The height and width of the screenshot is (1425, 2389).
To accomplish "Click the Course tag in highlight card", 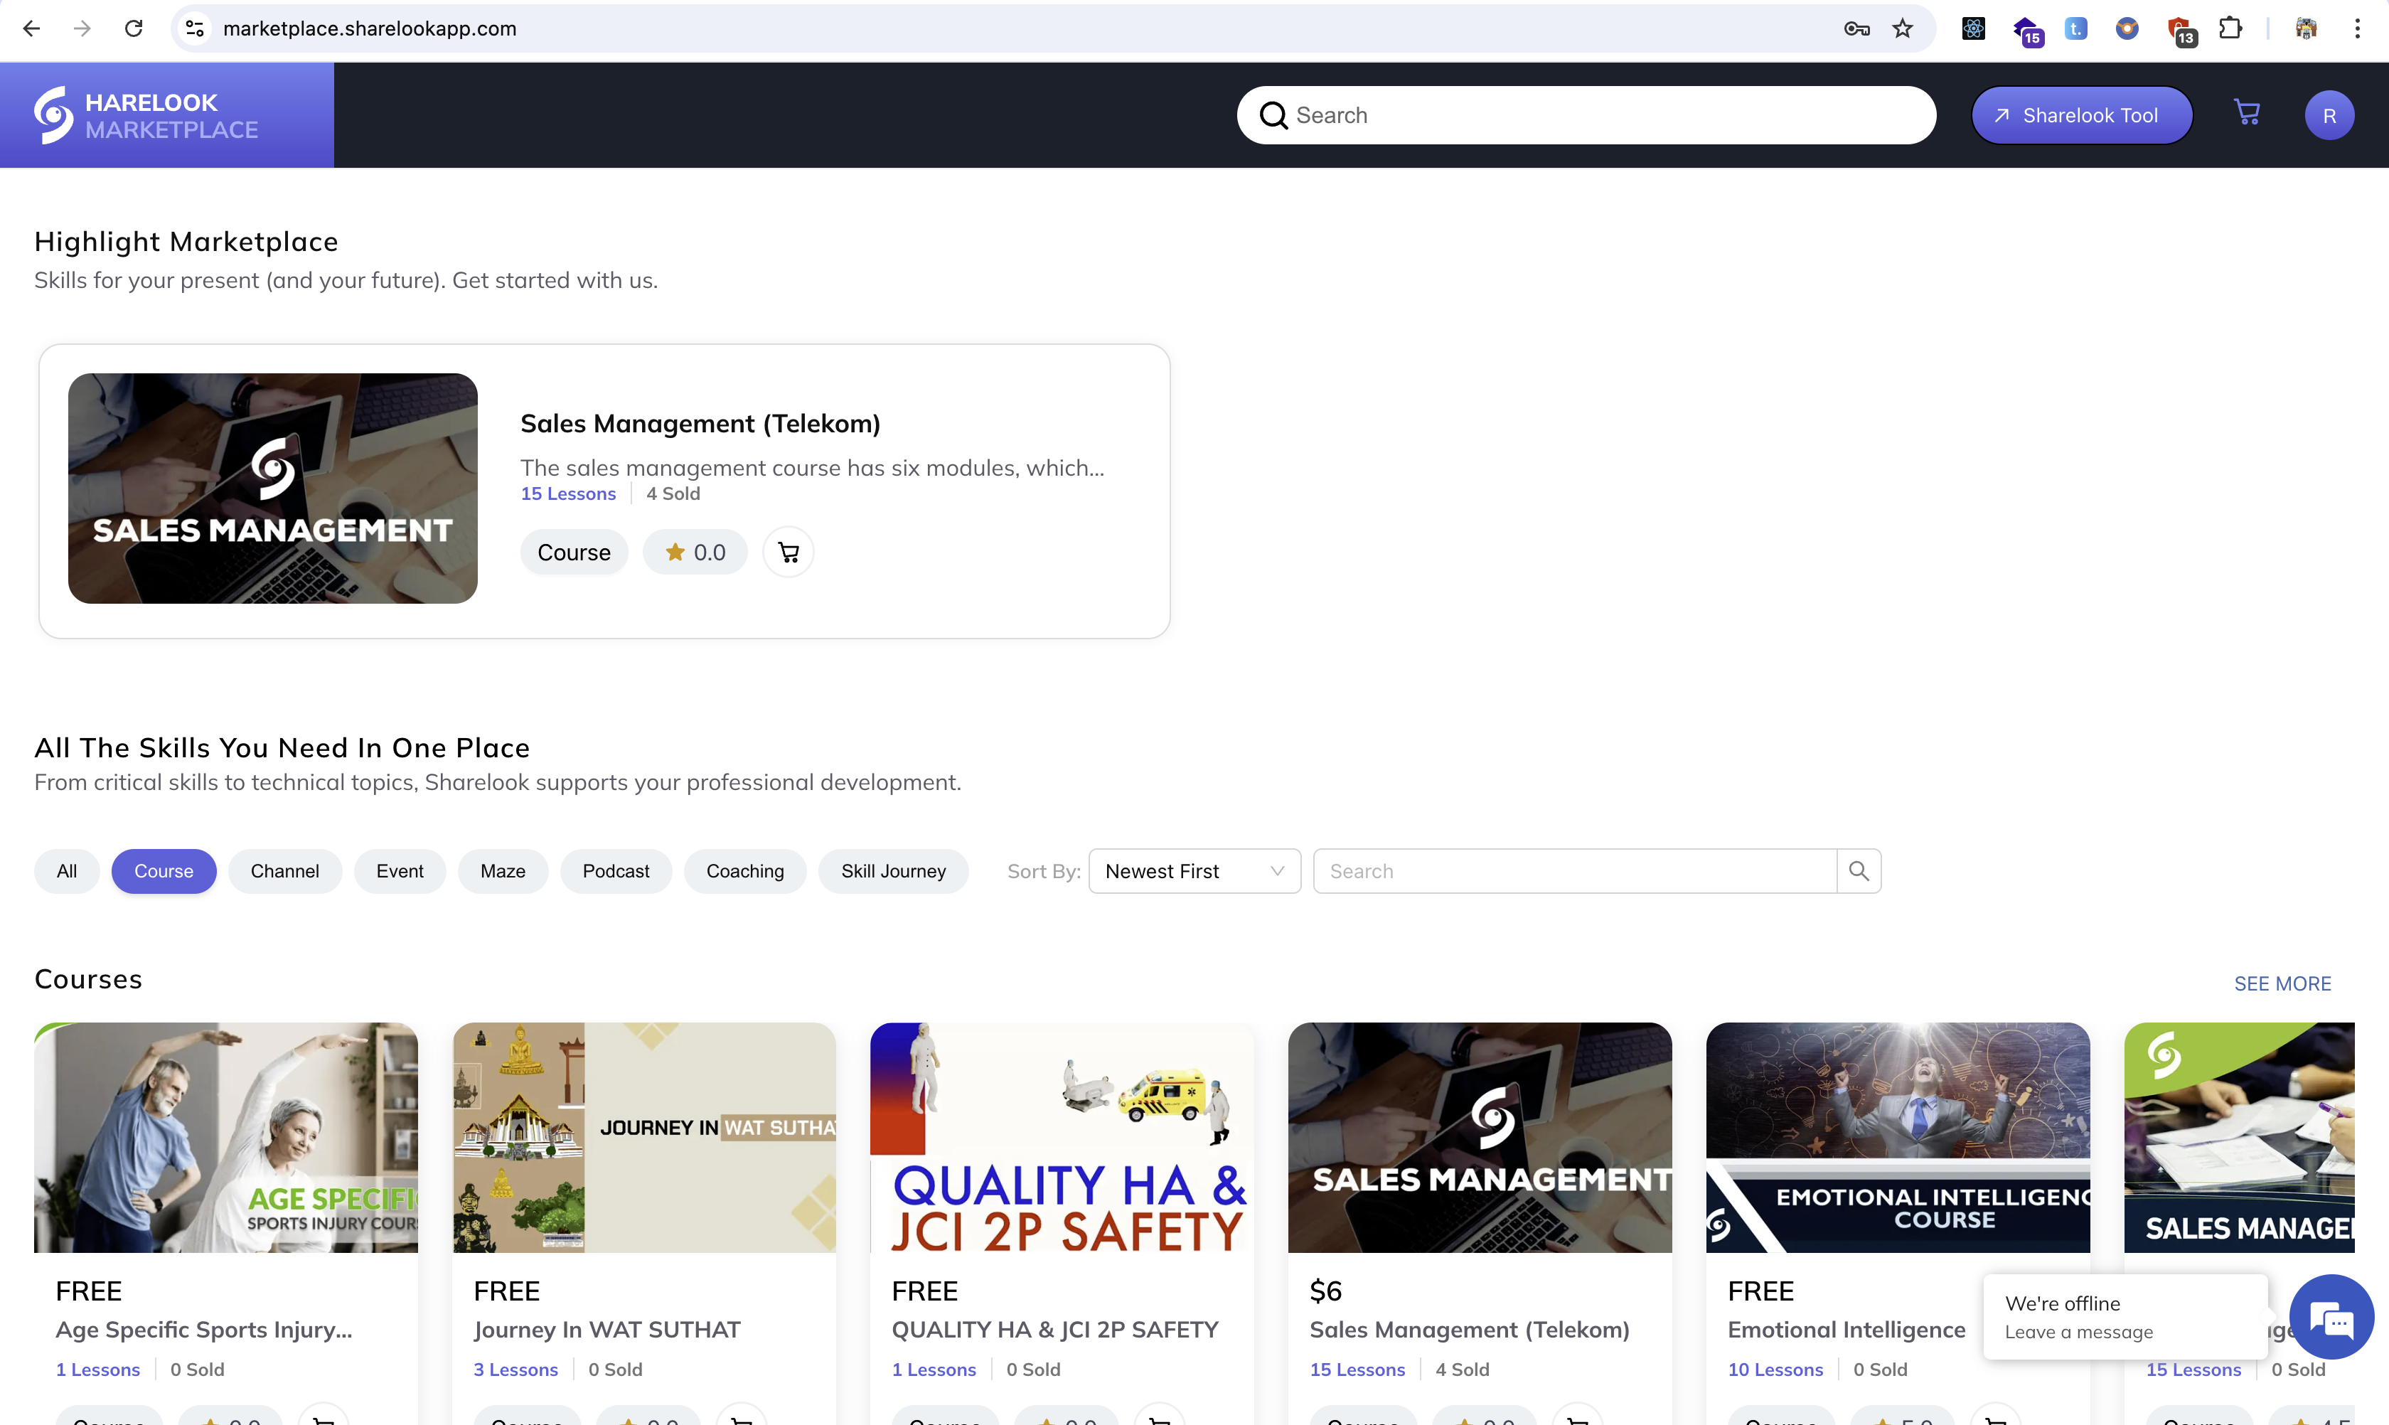I will coord(574,552).
